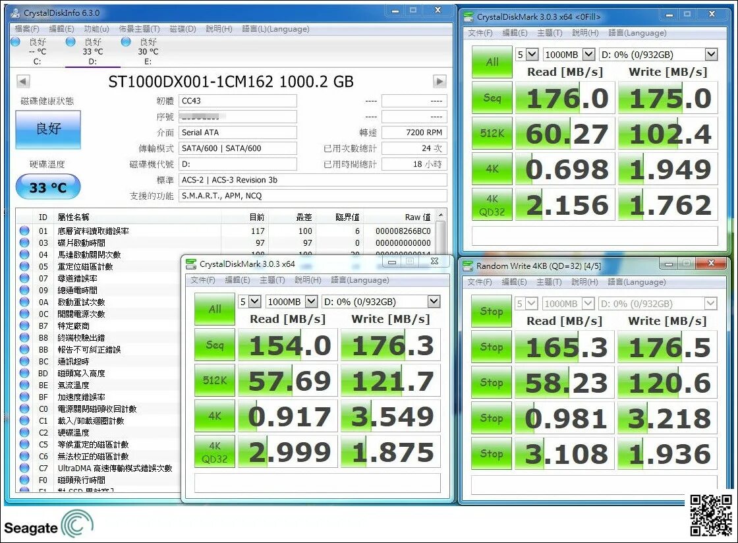Click the 轉速 field showing 7200 RPM

pyautogui.click(x=414, y=132)
